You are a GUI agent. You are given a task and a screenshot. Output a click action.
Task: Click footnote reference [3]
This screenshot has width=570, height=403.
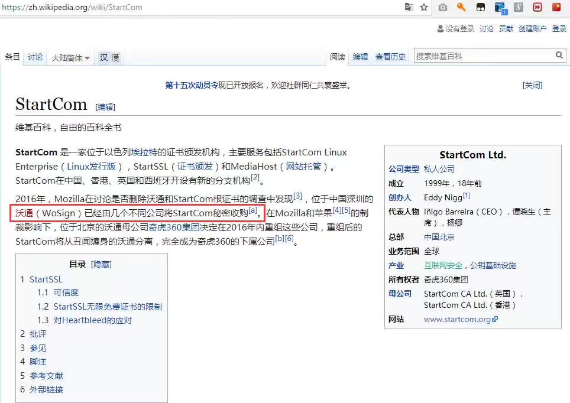(x=298, y=196)
